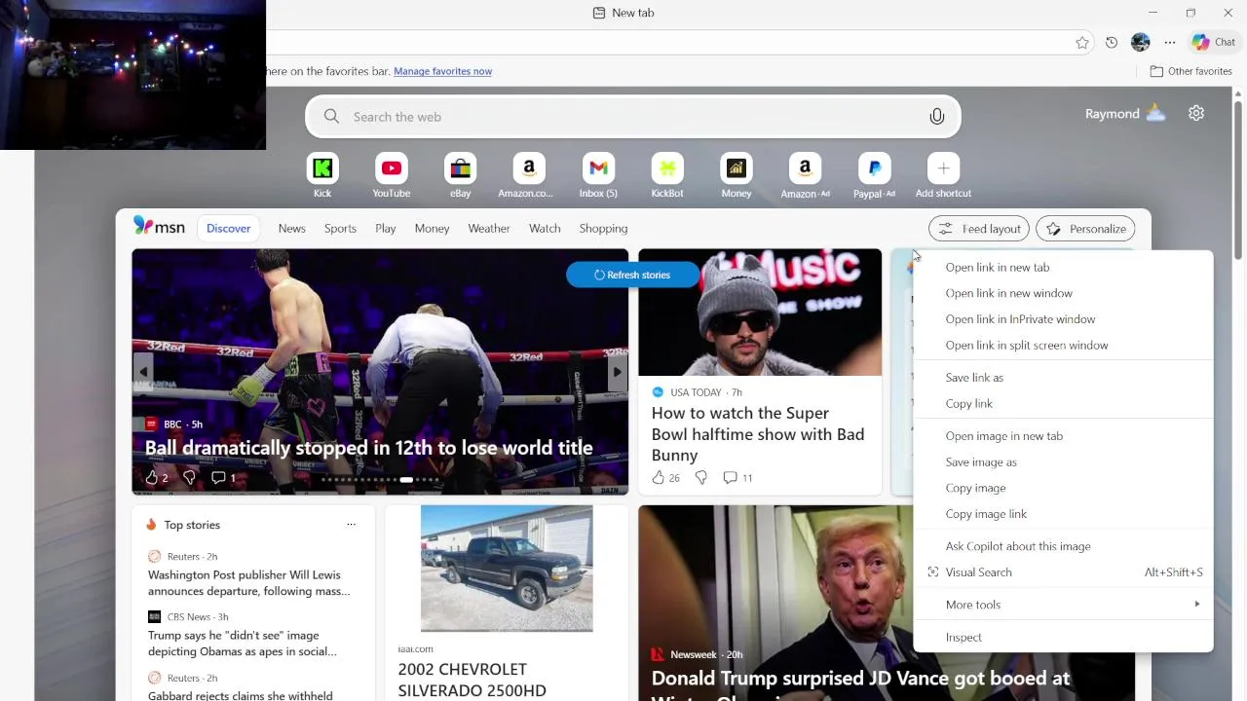This screenshot has width=1247, height=701.
Task: Click the MSN logo
Action: coord(159,227)
